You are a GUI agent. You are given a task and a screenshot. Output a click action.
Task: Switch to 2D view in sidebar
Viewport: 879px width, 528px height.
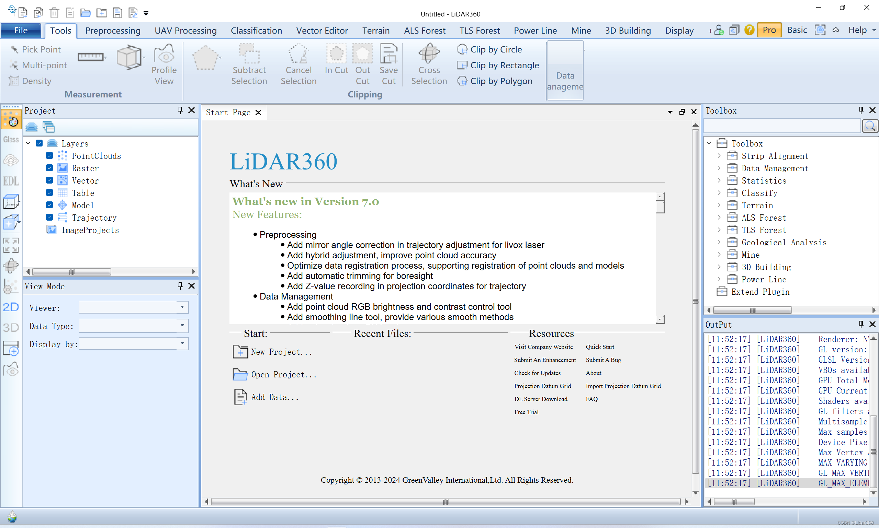point(11,307)
